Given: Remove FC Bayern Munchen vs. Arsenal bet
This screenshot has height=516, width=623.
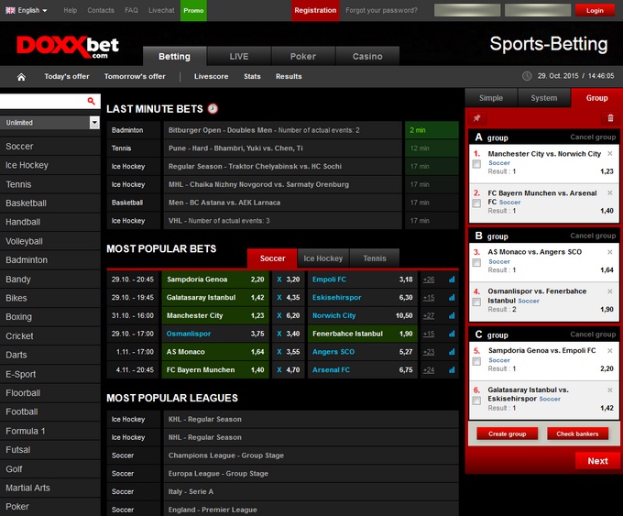Looking at the screenshot, I should tap(610, 192).
